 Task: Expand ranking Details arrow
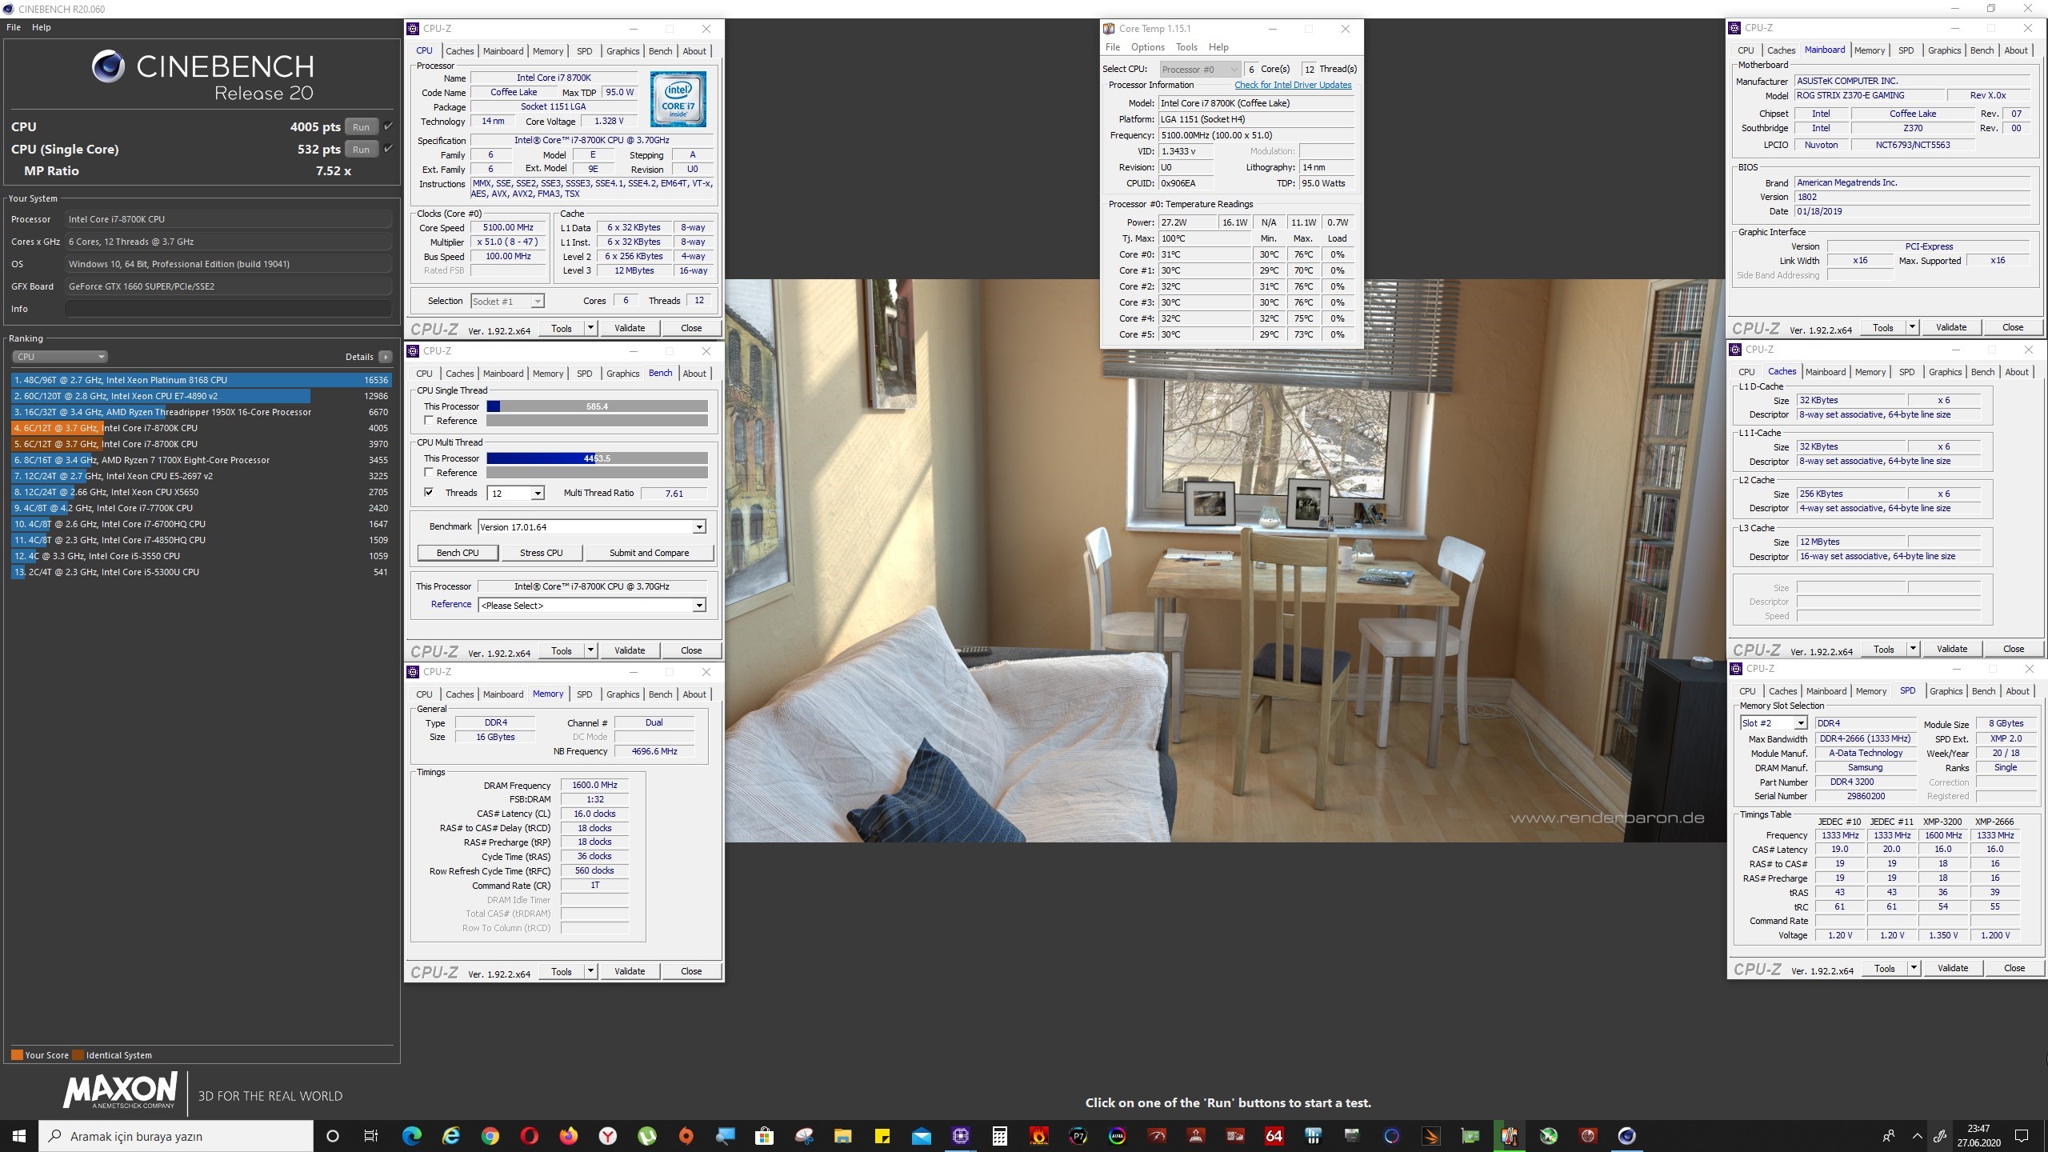386,357
